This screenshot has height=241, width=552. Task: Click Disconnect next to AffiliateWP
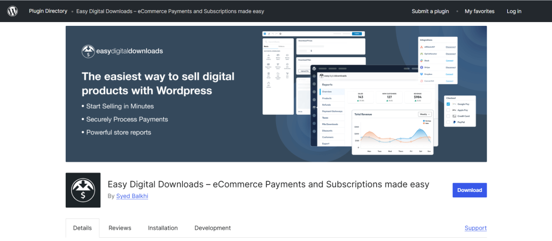point(451,47)
